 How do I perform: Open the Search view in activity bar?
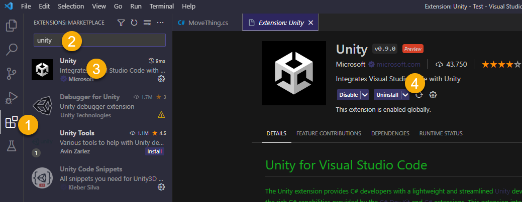12,50
